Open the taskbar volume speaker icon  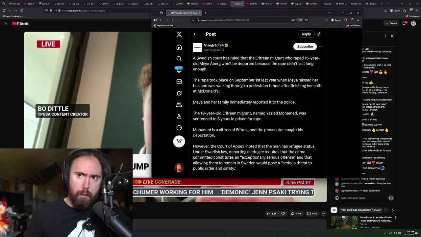[x=400, y=233]
